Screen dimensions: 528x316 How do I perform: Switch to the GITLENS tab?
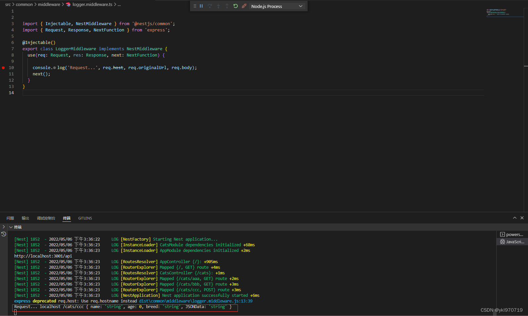click(x=85, y=218)
